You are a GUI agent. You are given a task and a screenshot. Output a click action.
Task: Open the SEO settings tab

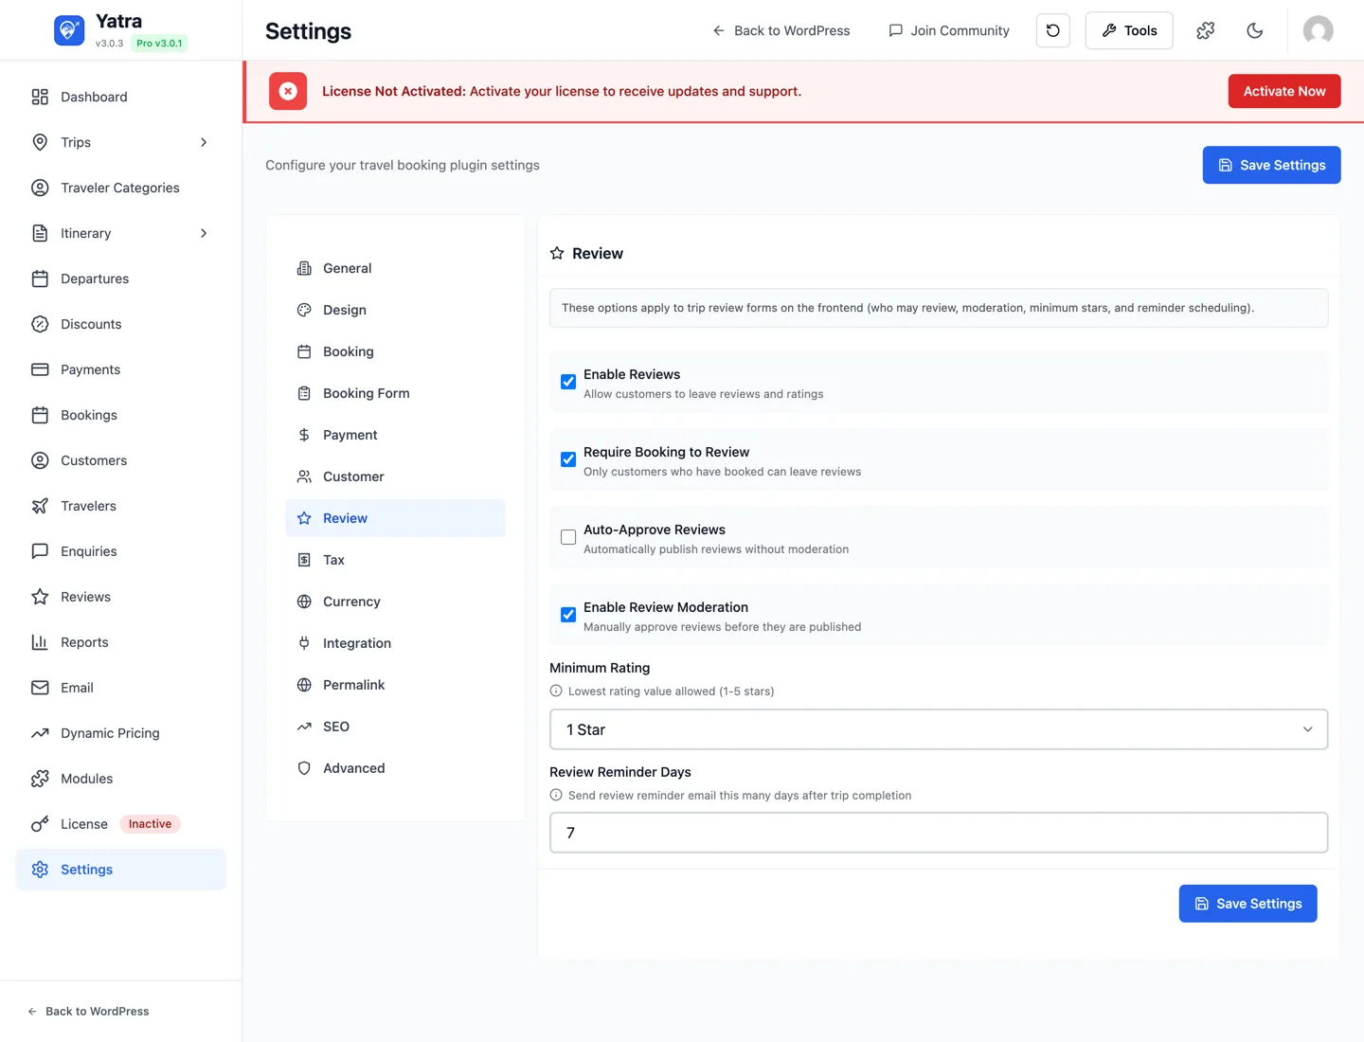click(x=395, y=727)
